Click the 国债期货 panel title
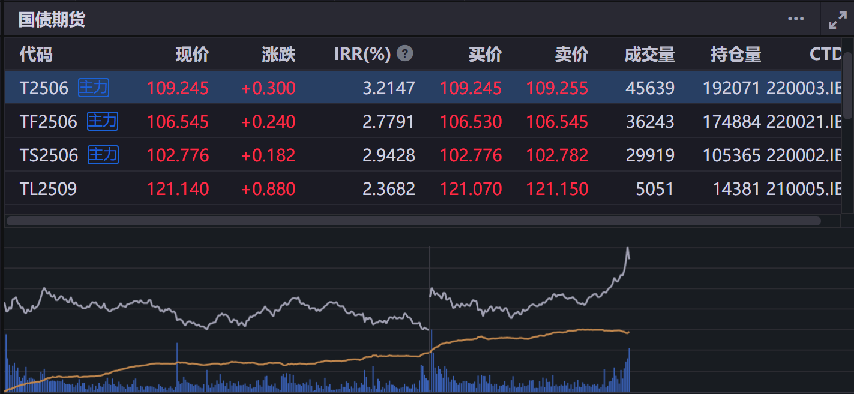 tap(52, 19)
